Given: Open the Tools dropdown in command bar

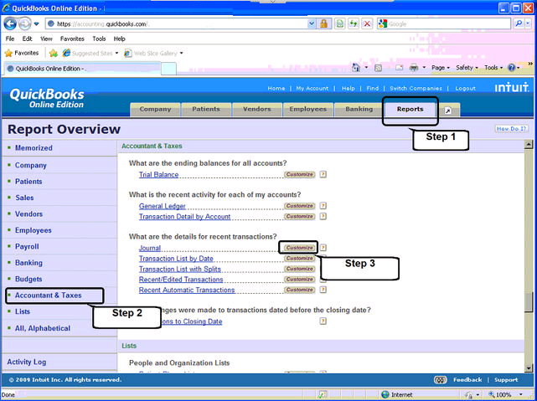Looking at the screenshot, I should (493, 68).
